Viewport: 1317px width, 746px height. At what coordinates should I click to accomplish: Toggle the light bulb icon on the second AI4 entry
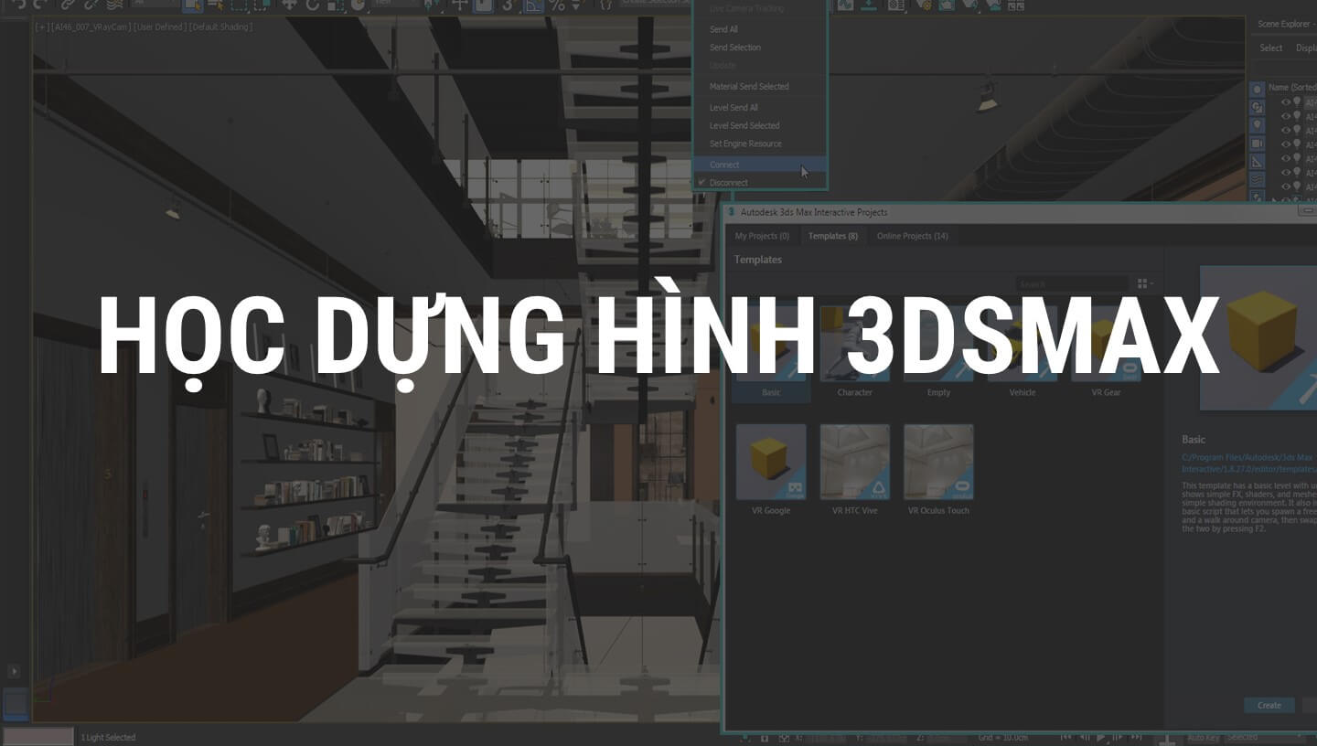(x=1297, y=115)
